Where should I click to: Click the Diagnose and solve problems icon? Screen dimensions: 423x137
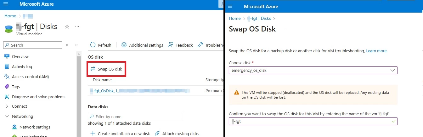pos(7,97)
